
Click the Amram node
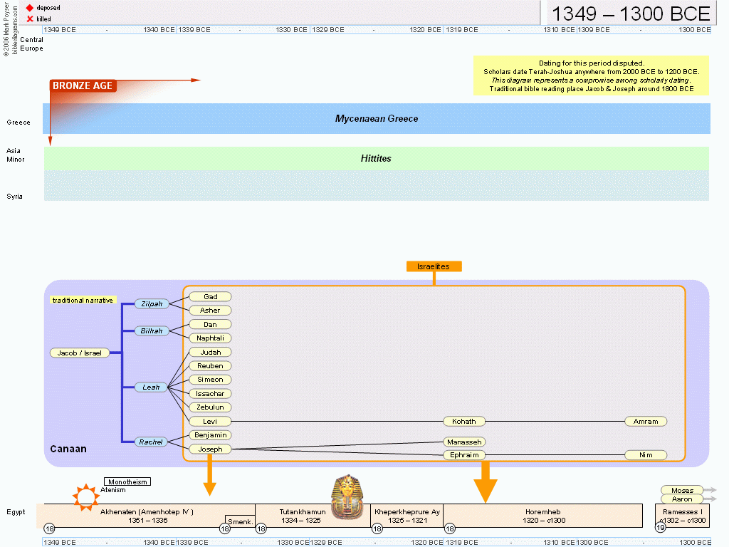646,422
